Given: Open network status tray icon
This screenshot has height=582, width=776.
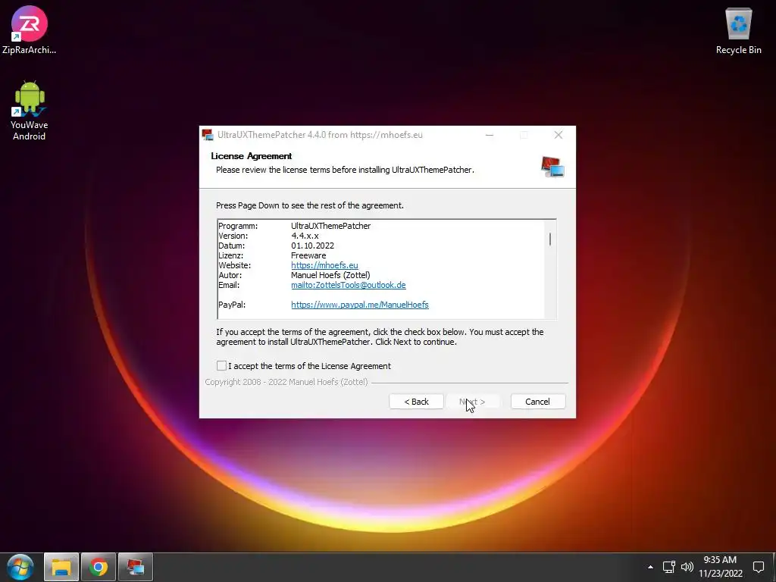Looking at the screenshot, I should (x=669, y=567).
